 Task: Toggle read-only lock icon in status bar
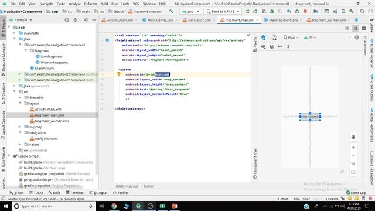[x=343, y=199]
